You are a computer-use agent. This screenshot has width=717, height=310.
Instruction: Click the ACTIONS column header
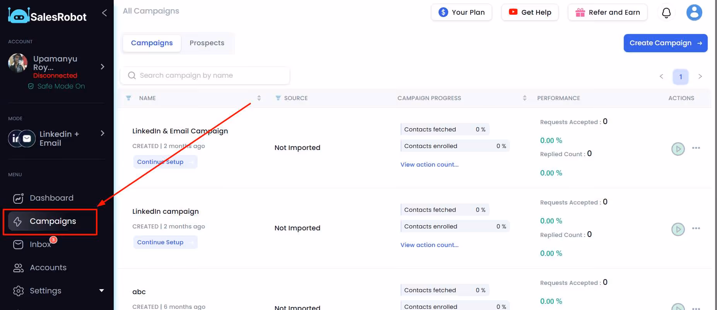[x=681, y=98]
